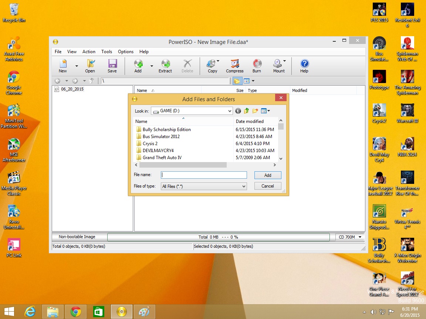The height and width of the screenshot is (319, 426).
Task: Click the file list vertical scrollbar down arrow
Action: pyautogui.click(x=281, y=159)
